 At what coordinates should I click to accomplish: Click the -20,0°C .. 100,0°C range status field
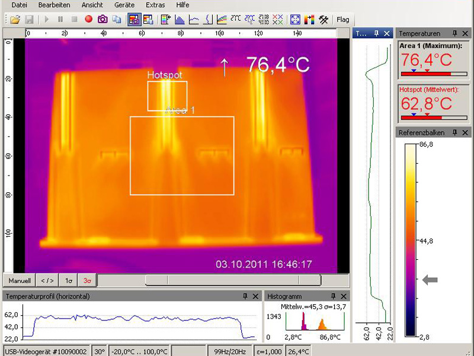coord(139,351)
